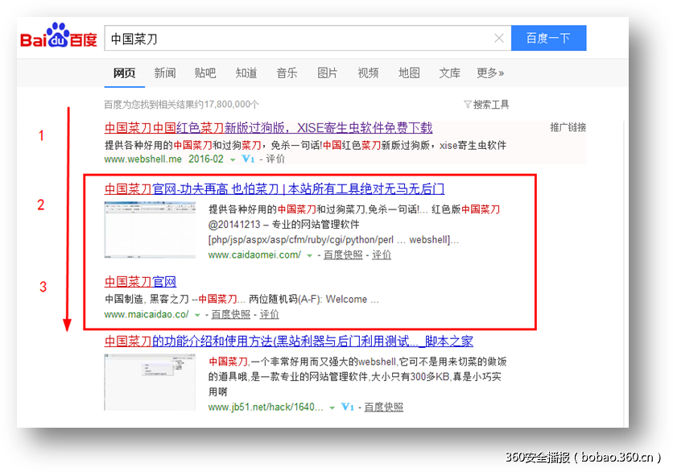Click the funnel icon next to 搜索工具
This screenshot has height=472, width=673.
tap(467, 104)
